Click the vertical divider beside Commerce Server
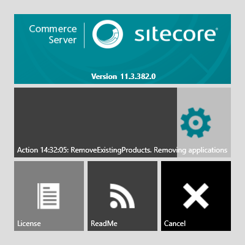This screenshot has height=245, width=245. tap(85, 36)
